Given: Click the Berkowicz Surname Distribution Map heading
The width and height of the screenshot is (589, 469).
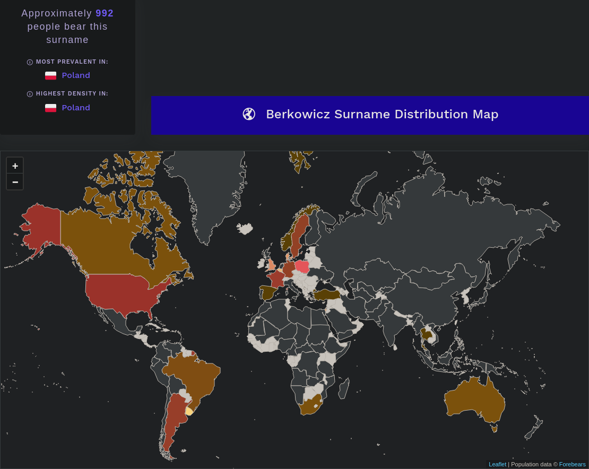Looking at the screenshot, I should [382, 114].
